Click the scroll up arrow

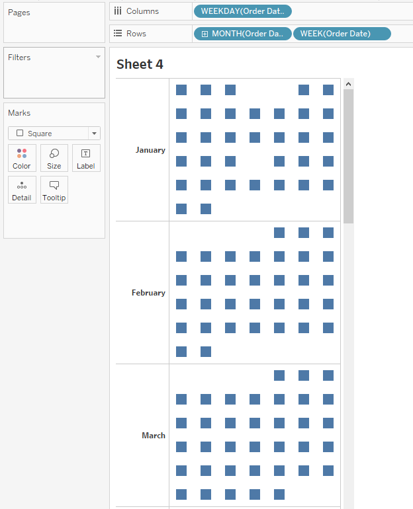pyautogui.click(x=349, y=84)
